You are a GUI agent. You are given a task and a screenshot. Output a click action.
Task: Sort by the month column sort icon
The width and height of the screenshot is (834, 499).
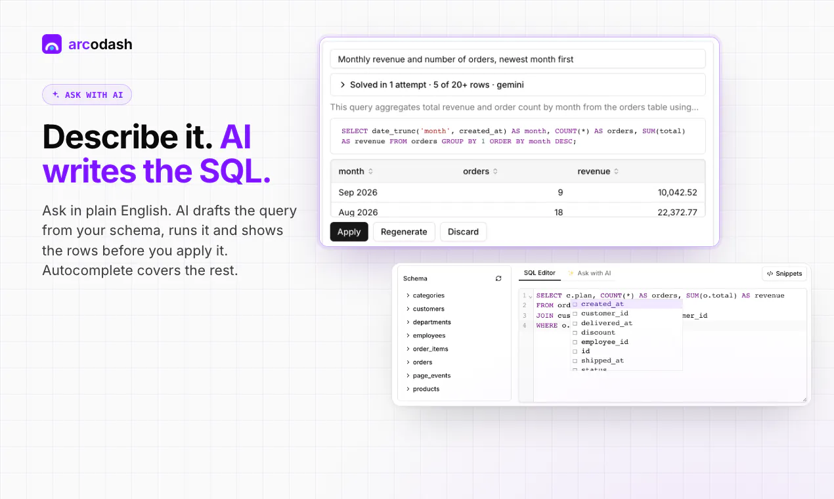point(370,171)
